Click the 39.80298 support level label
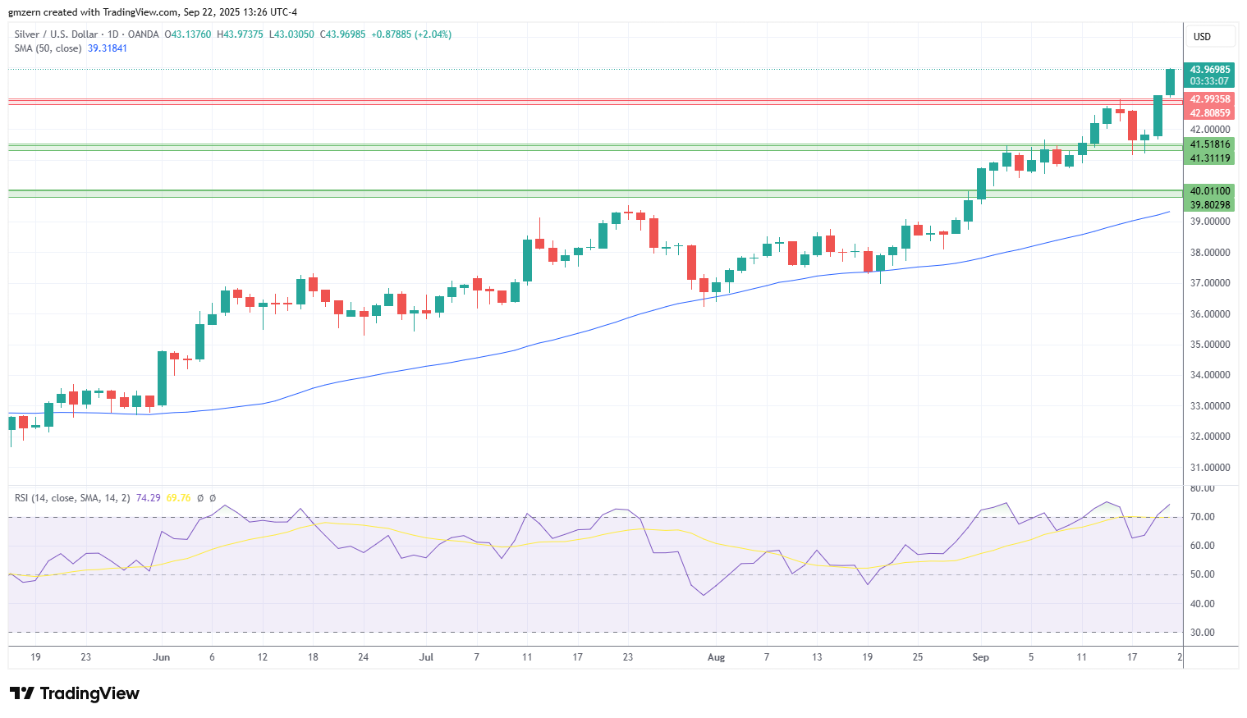 [x=1210, y=205]
